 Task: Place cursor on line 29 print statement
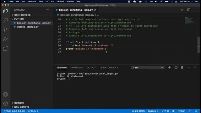point(86,49)
